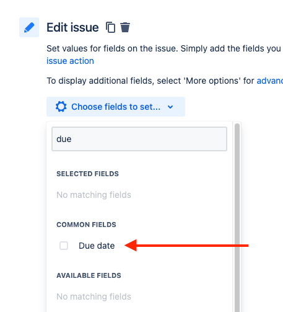Click 'No matching fields' under Available Fields
Image resolution: width=283 pixels, height=312 pixels.
pos(94,296)
